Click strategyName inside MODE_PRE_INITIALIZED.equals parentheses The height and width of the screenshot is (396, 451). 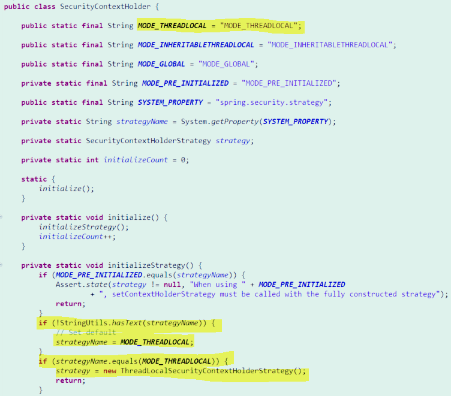(x=202, y=275)
